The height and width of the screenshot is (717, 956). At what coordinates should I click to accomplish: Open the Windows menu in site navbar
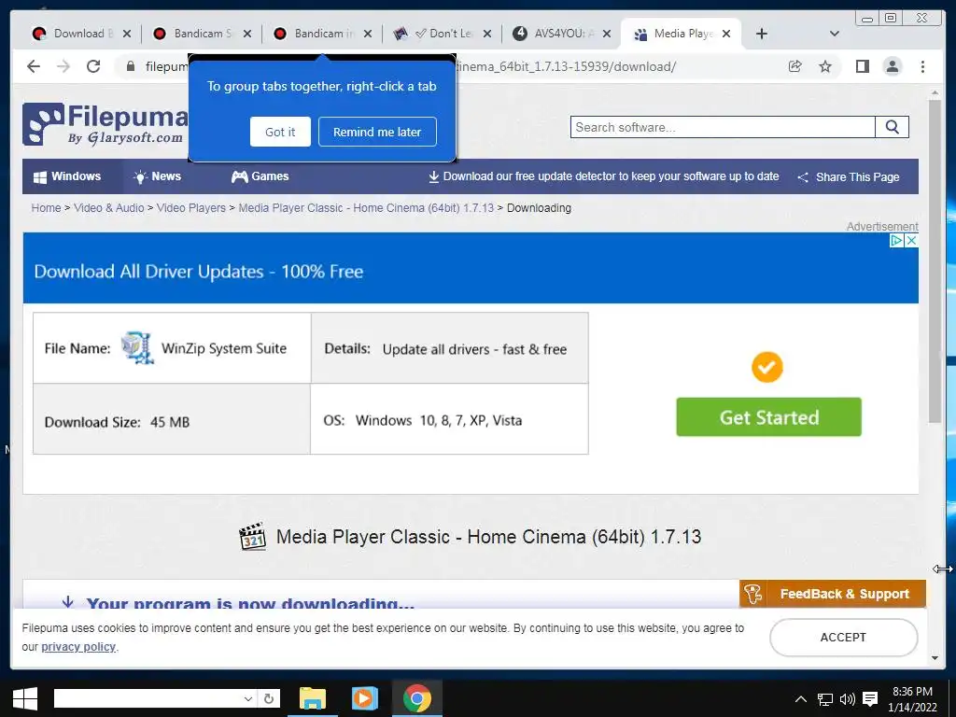(x=67, y=176)
